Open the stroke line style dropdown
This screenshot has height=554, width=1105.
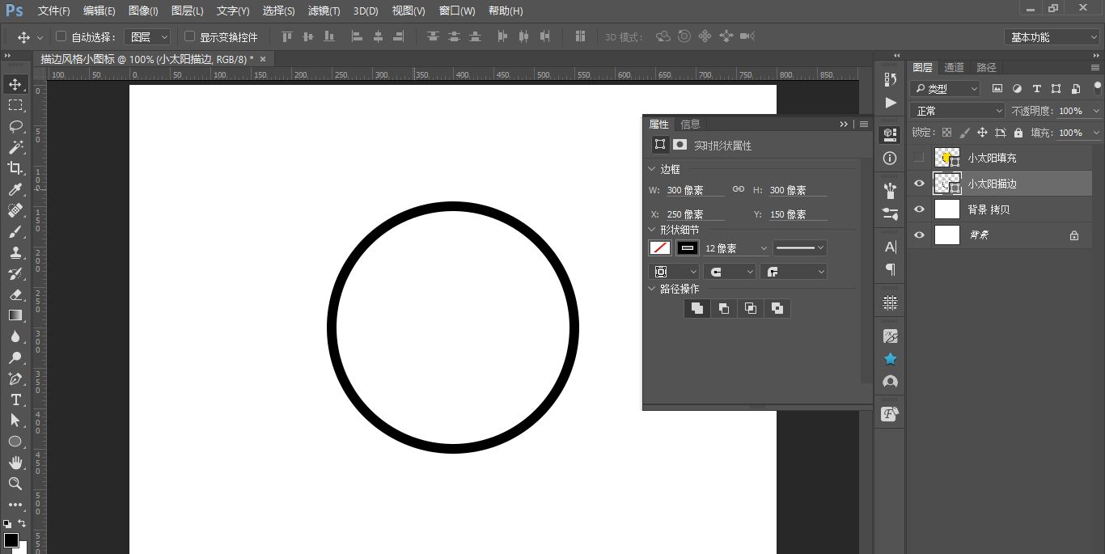pyautogui.click(x=799, y=248)
